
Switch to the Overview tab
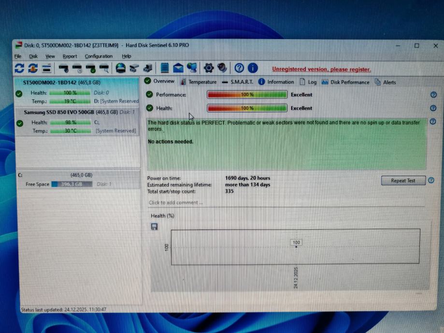point(159,81)
